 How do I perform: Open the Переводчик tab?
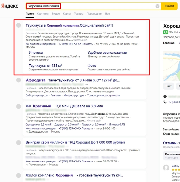[x=94, y=14]
